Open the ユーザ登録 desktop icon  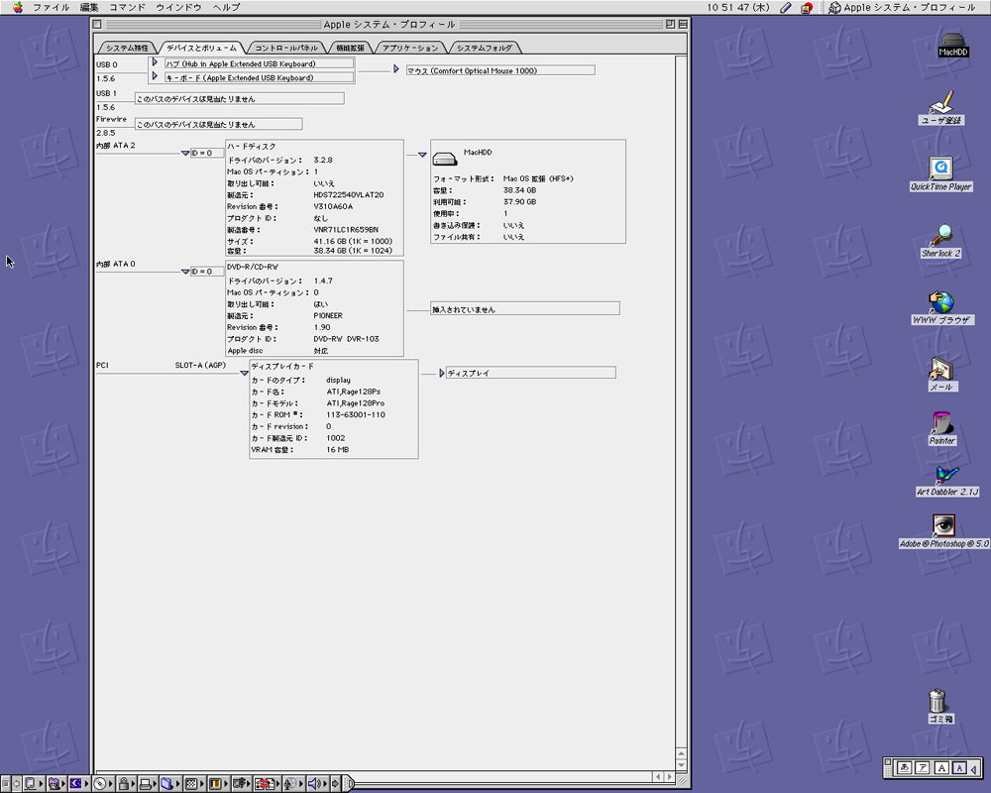click(x=941, y=105)
